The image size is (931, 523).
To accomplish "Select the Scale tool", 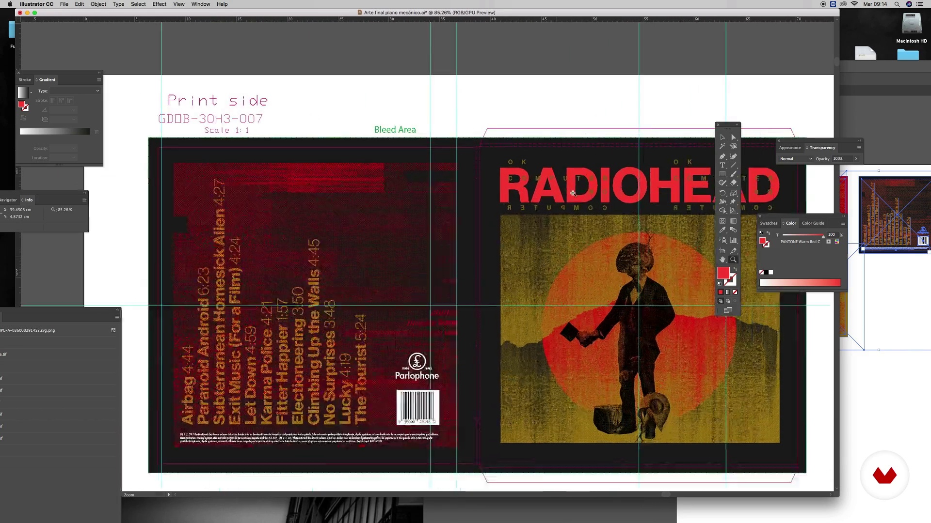I will click(734, 193).
